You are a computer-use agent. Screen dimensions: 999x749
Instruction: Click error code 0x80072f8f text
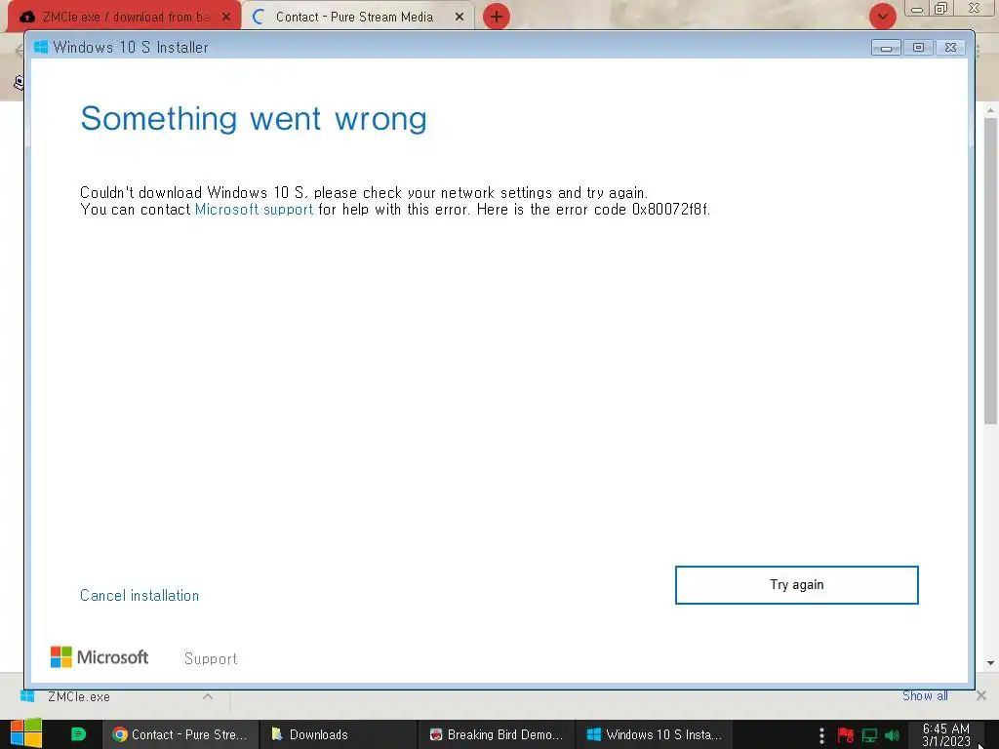coord(670,210)
